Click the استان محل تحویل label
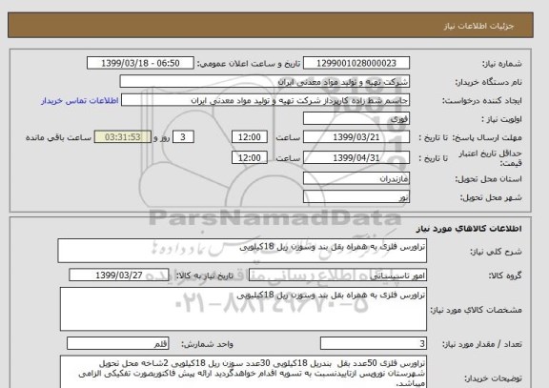The image size is (549, 388). pos(488,179)
